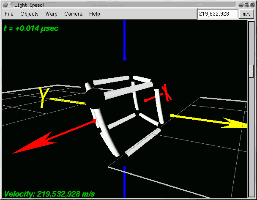Click the green Velocity: 219,532,928 m/s text

(x=49, y=194)
